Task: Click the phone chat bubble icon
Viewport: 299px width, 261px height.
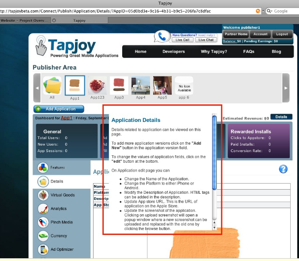Action: point(162,36)
